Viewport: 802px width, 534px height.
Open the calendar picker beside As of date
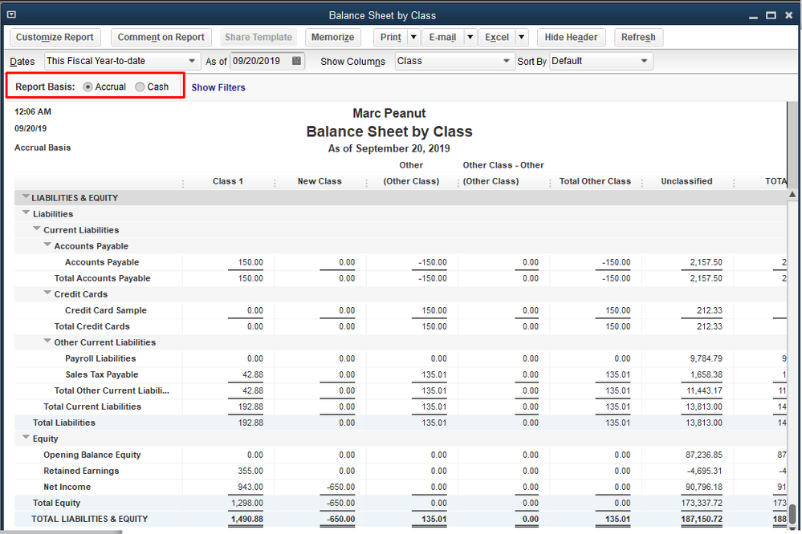point(296,61)
